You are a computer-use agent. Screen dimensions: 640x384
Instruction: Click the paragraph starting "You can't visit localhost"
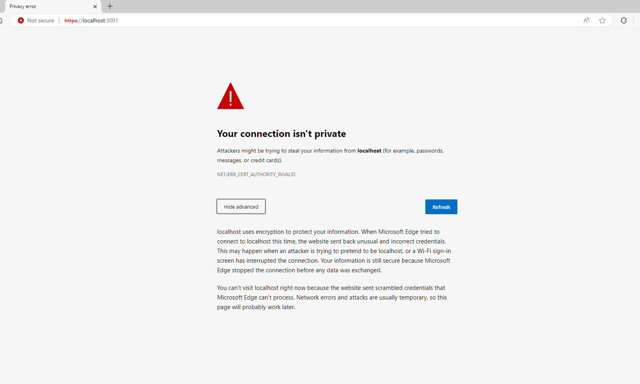[332, 298]
